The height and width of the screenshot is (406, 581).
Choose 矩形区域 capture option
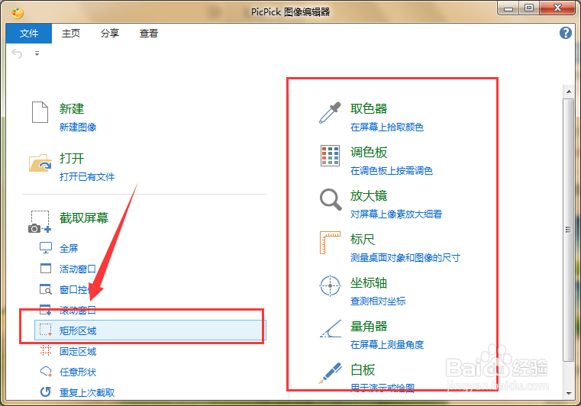point(150,330)
